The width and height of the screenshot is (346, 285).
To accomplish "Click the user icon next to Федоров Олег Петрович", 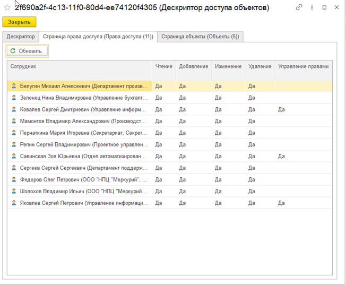I will coord(14,179).
